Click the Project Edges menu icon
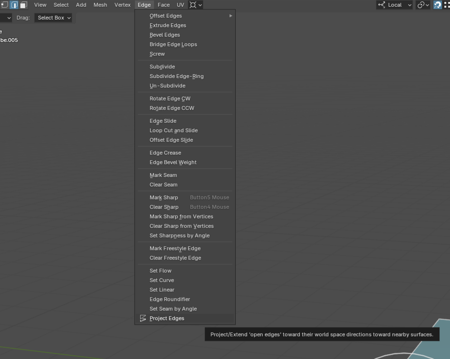The image size is (450, 359). [x=143, y=318]
